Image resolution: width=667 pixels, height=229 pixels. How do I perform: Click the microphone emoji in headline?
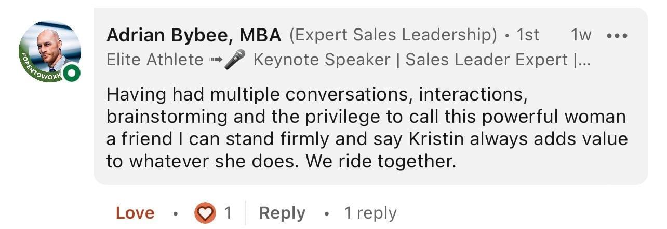tap(235, 60)
